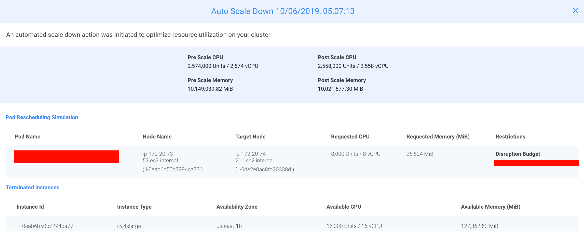
Task: Click source node ip-172-20-73-53.ec2.internal
Action: click(160, 157)
